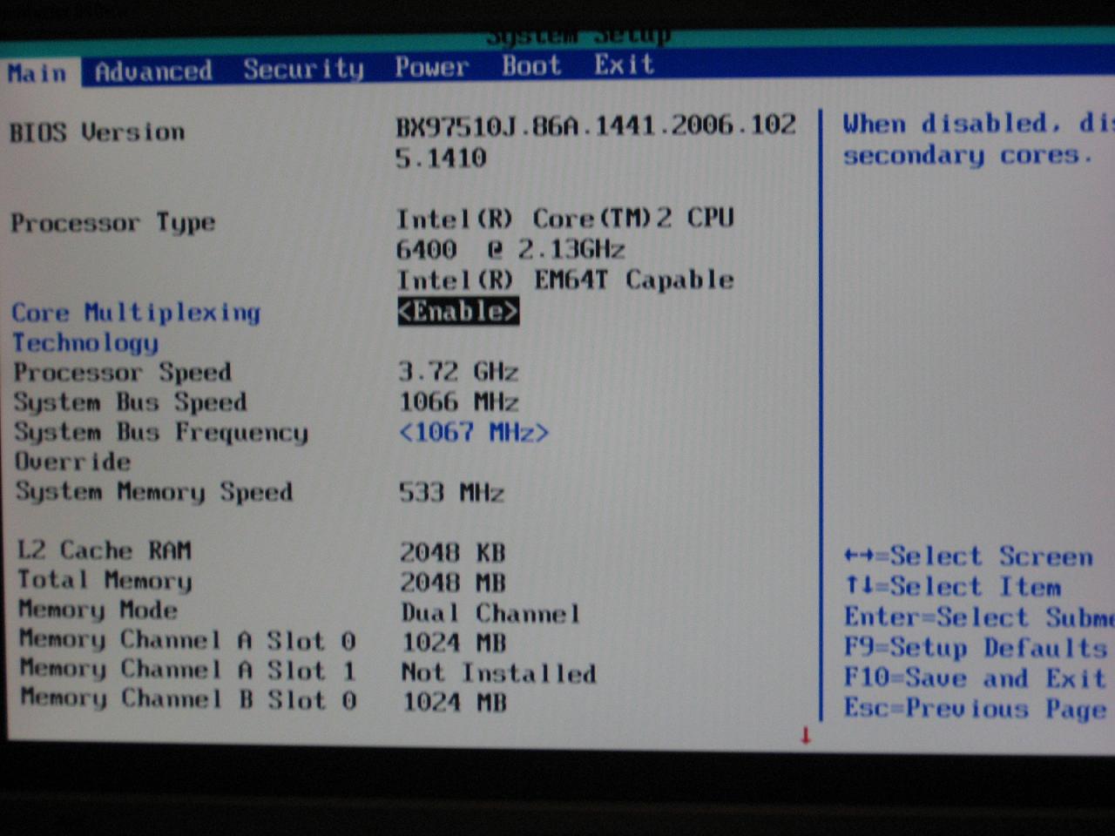
Task: Click the Select Screen key hint
Action: (x=969, y=556)
